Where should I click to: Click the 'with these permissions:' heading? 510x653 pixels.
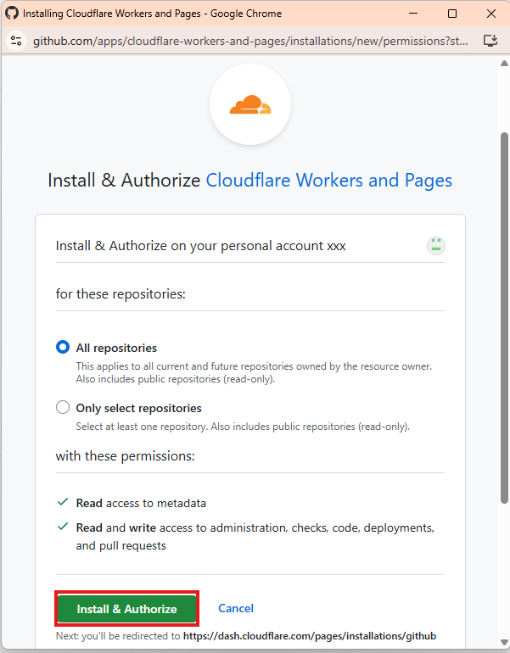tap(125, 456)
